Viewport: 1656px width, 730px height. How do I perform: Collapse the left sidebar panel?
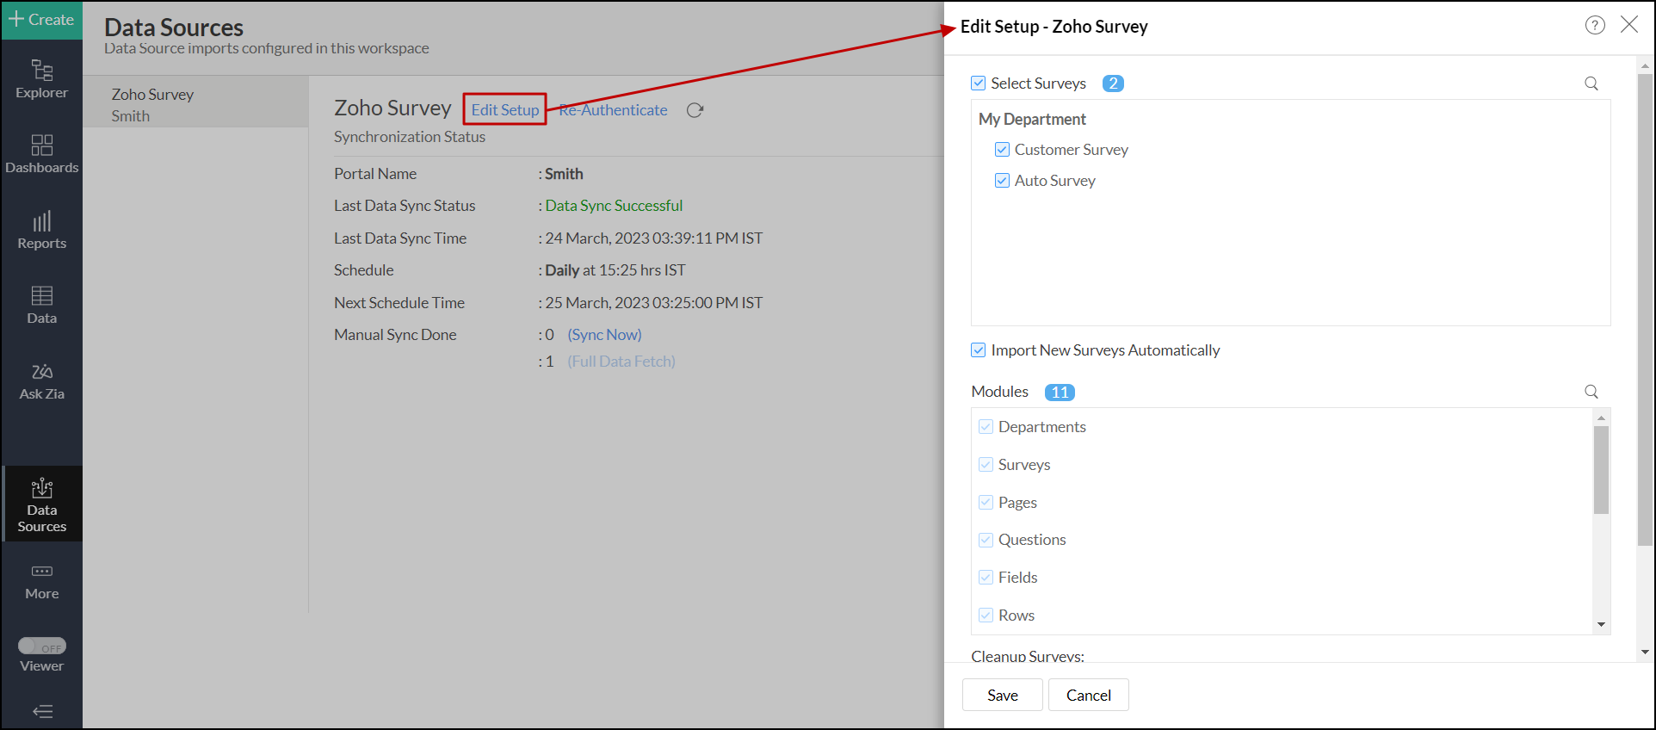pyautogui.click(x=41, y=711)
